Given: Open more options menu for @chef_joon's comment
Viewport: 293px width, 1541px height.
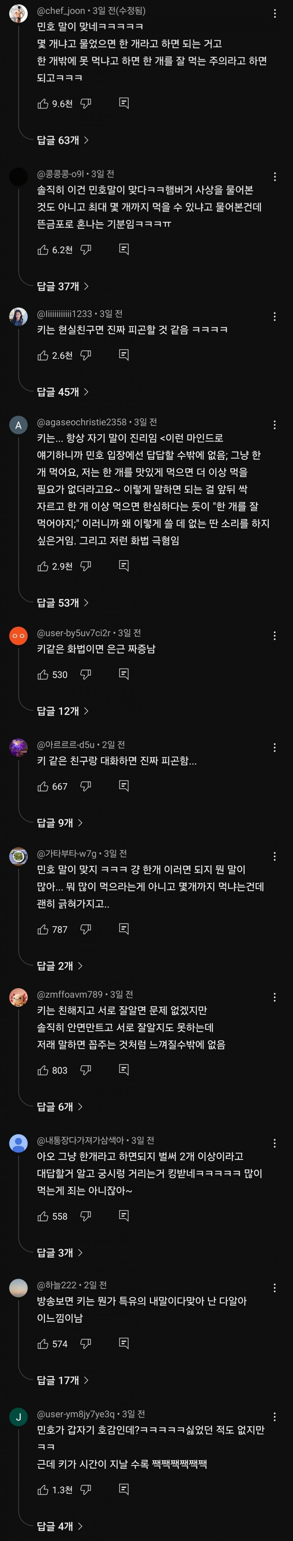Looking at the screenshot, I should point(275,13).
